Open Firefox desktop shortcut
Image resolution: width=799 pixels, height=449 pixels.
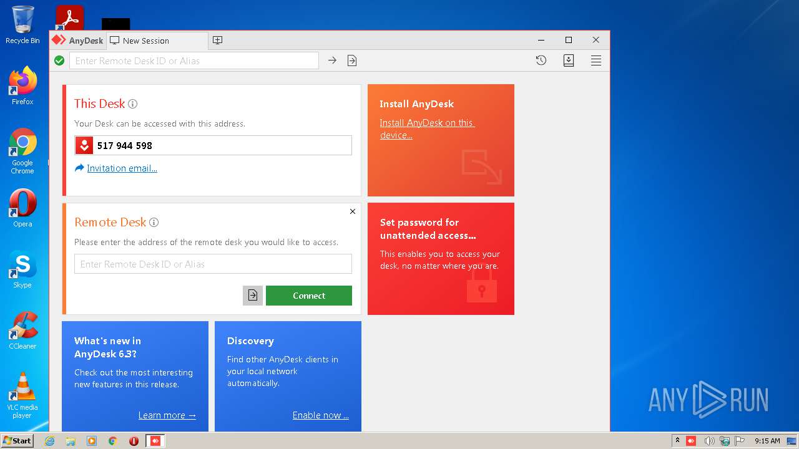pos(22,85)
